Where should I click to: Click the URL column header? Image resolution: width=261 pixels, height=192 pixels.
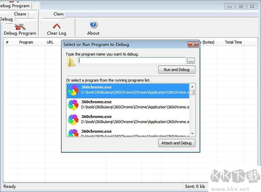click(50, 42)
